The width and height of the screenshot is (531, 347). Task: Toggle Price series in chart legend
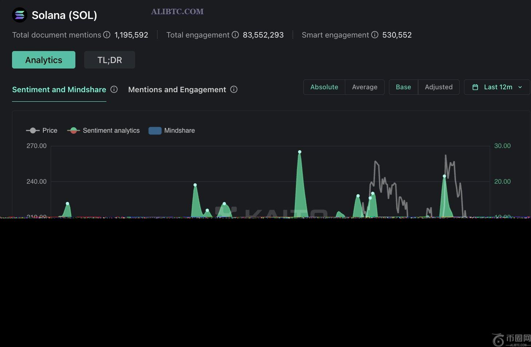click(42, 130)
